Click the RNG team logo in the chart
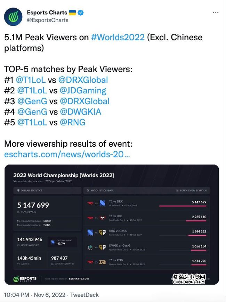The height and width of the screenshot is (302, 226). click(x=102, y=262)
